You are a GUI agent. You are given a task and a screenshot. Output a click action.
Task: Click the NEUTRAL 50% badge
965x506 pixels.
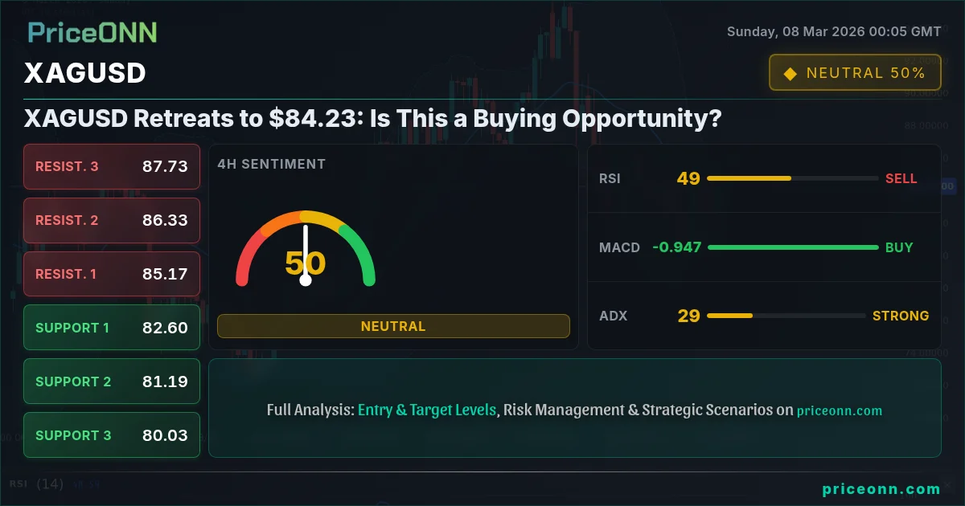click(x=855, y=72)
